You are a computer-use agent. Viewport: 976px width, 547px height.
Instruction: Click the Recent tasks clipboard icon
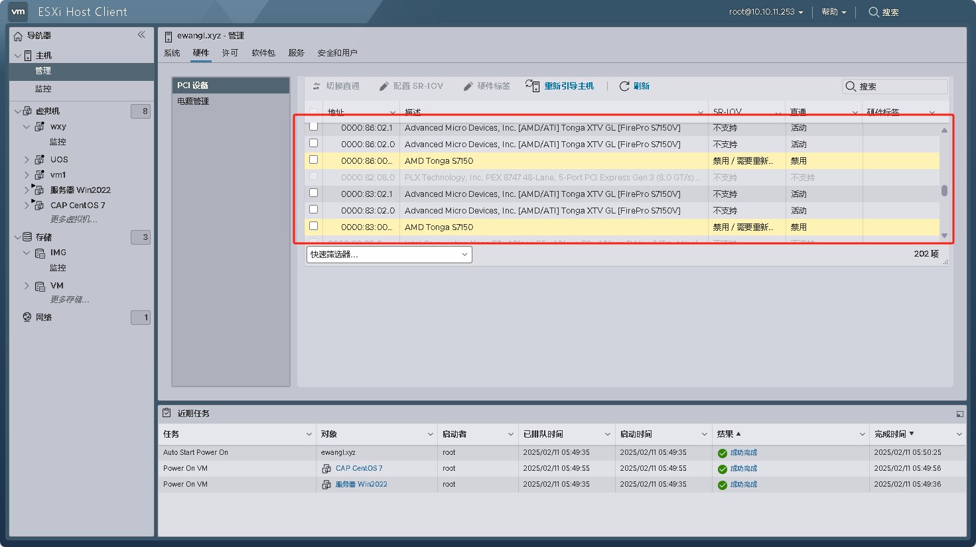coord(167,413)
